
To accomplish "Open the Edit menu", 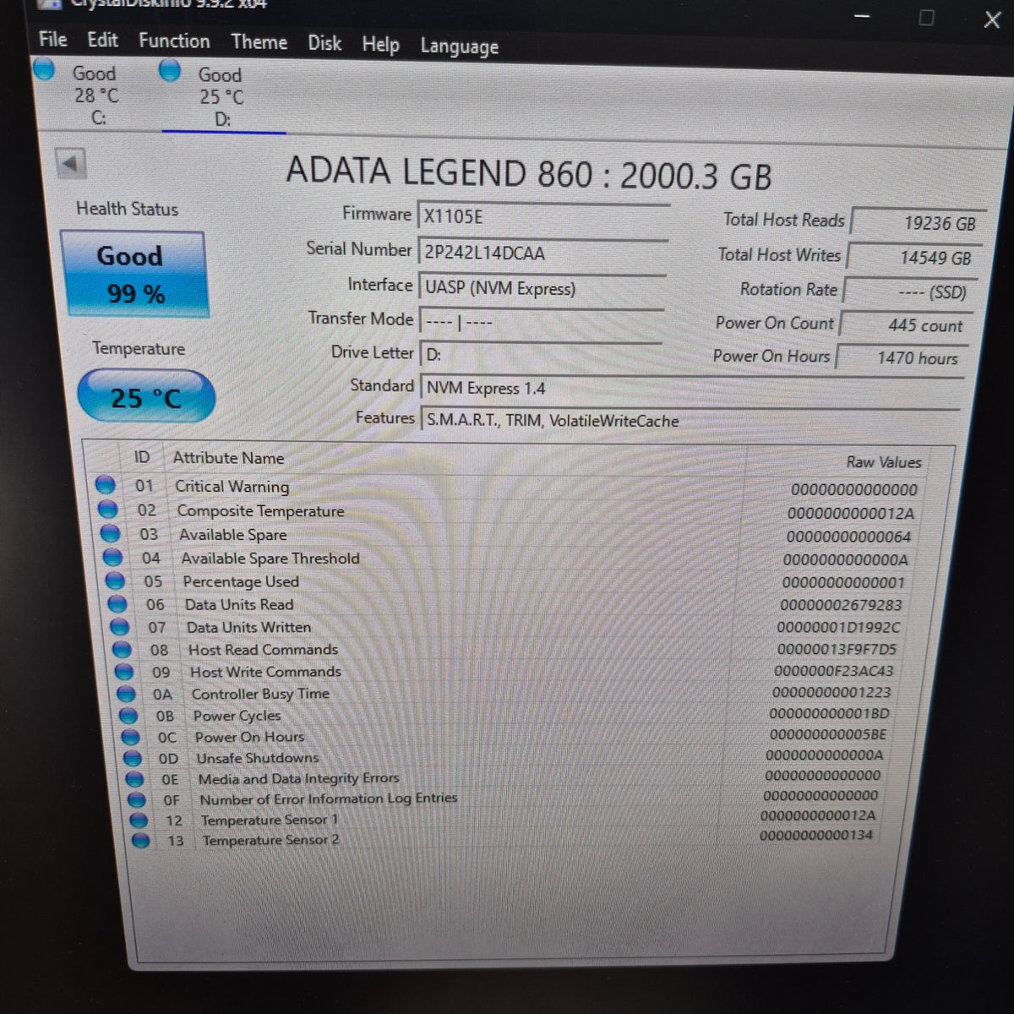I will pyautogui.click(x=102, y=41).
